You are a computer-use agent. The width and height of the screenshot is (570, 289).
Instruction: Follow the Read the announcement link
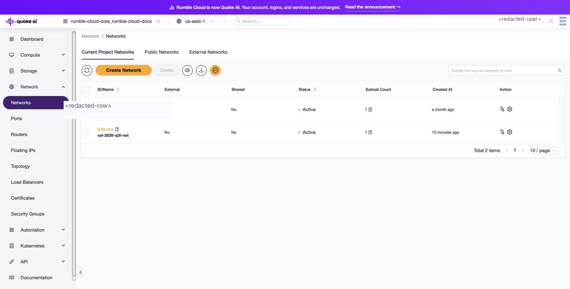point(373,7)
